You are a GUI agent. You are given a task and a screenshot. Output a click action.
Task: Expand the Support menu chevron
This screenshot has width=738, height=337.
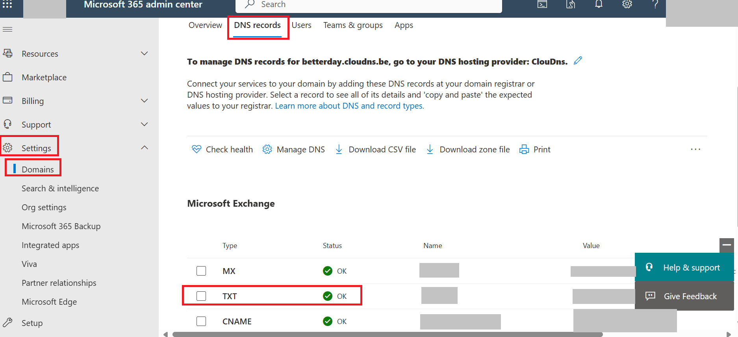pos(145,124)
